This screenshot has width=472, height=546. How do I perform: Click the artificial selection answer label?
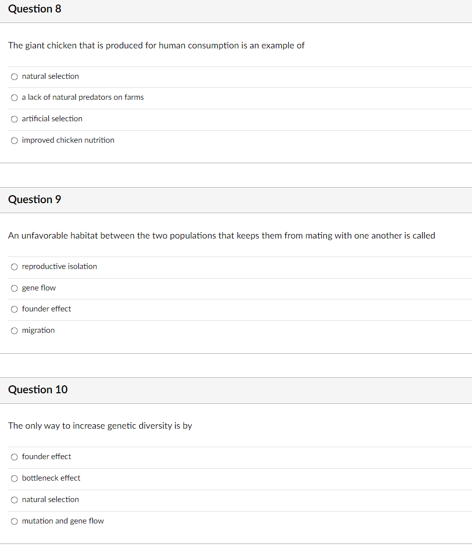tap(52, 119)
